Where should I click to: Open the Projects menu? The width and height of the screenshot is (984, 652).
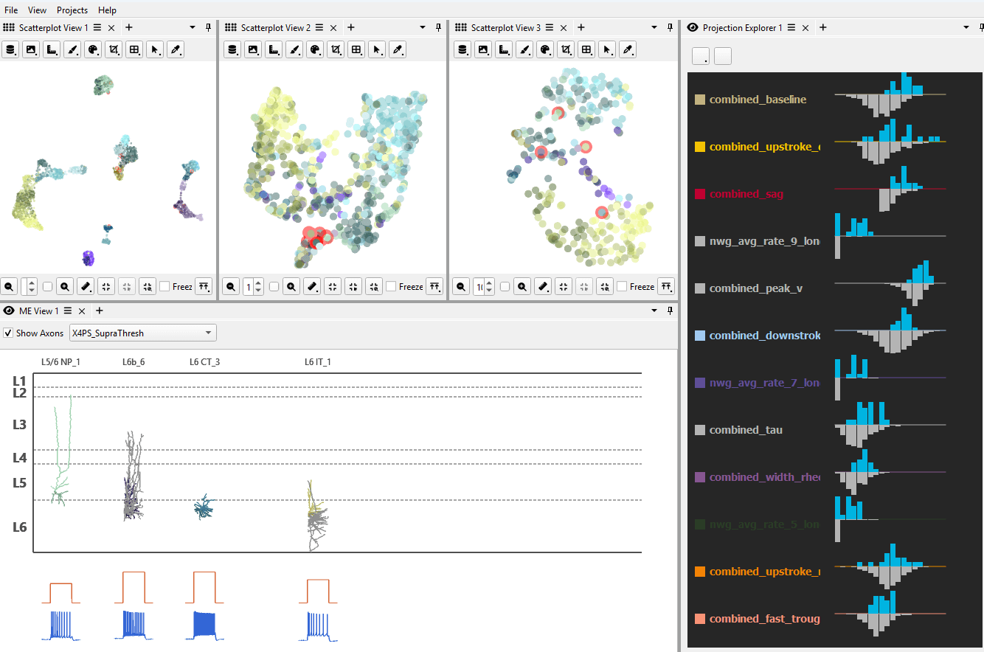coord(72,10)
